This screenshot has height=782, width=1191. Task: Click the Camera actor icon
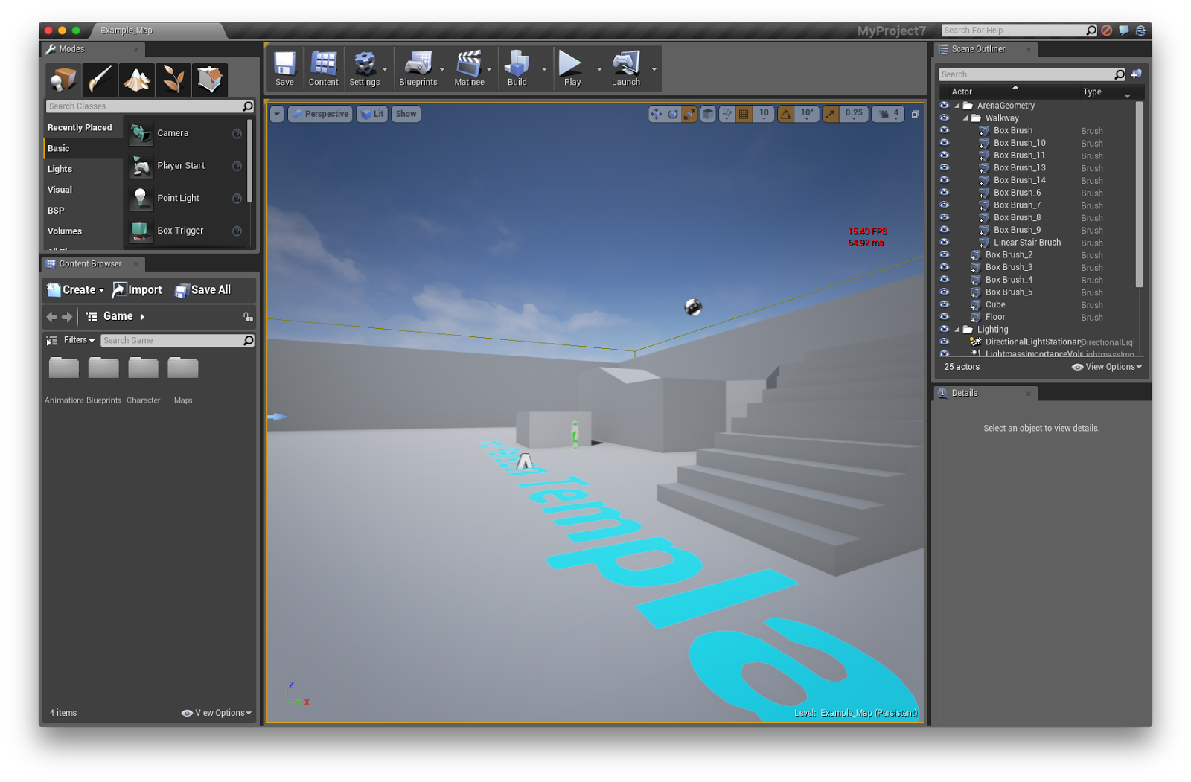[x=141, y=133]
